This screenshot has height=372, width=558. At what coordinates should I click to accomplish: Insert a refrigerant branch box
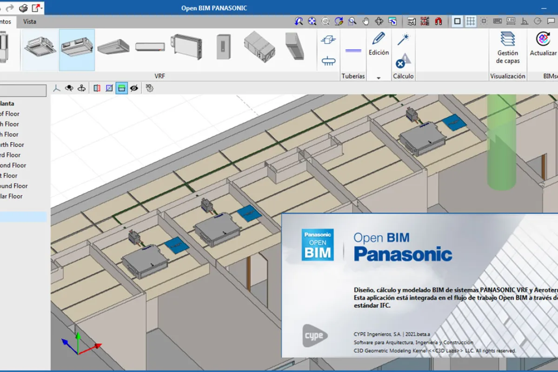point(328,40)
